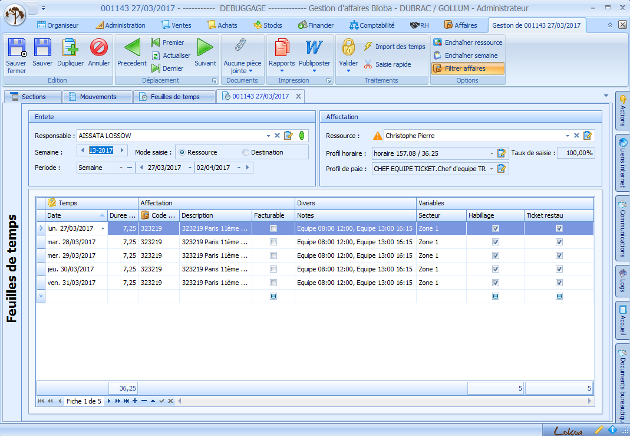Image resolution: width=630 pixels, height=436 pixels.
Task: Toggle Ticket restau checkbox for ven. 31/03/2017
Action: pos(559,283)
